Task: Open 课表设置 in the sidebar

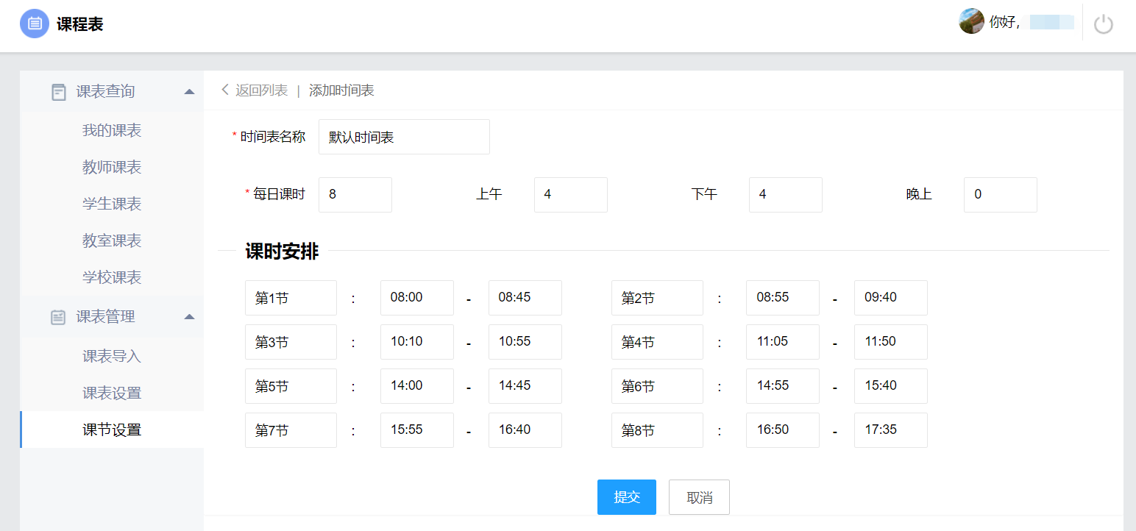Action: click(x=112, y=393)
